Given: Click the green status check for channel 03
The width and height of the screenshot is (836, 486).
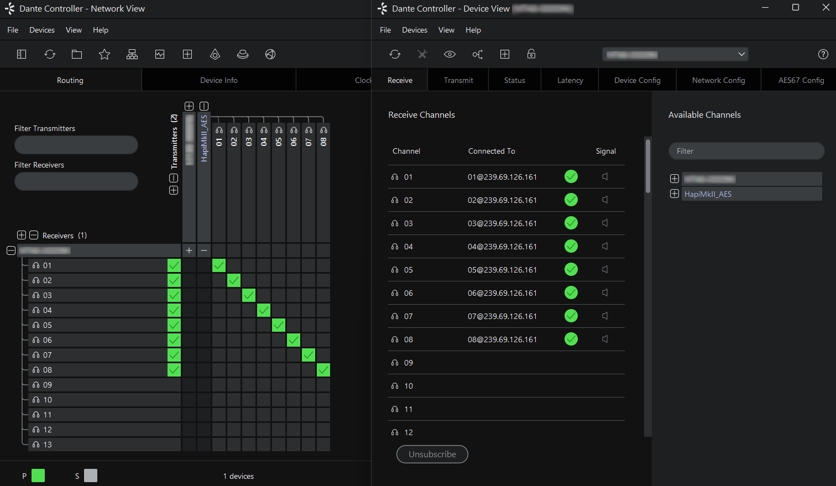Looking at the screenshot, I should point(571,223).
